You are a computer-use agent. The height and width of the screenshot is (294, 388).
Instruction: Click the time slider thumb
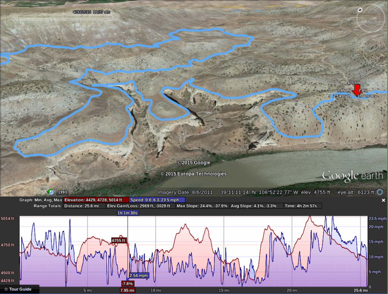coord(110,17)
